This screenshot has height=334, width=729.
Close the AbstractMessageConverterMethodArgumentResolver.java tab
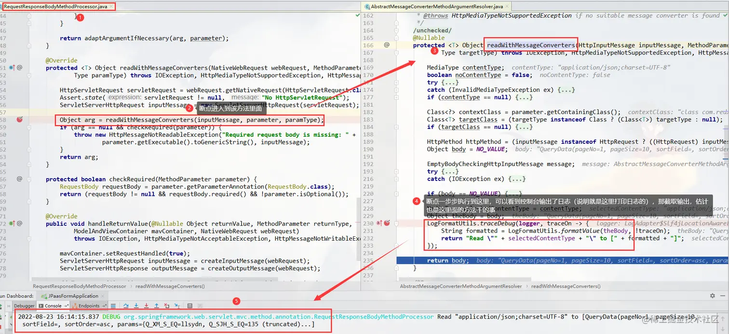[507, 6]
